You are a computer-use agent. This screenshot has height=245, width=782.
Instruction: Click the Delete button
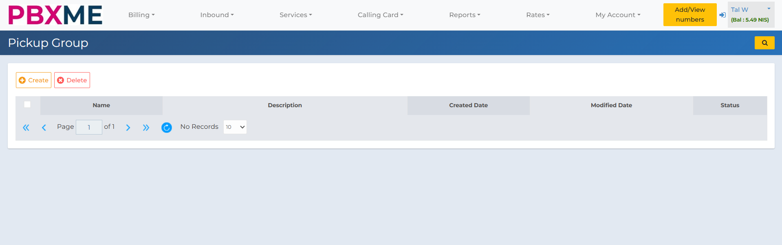click(x=72, y=80)
